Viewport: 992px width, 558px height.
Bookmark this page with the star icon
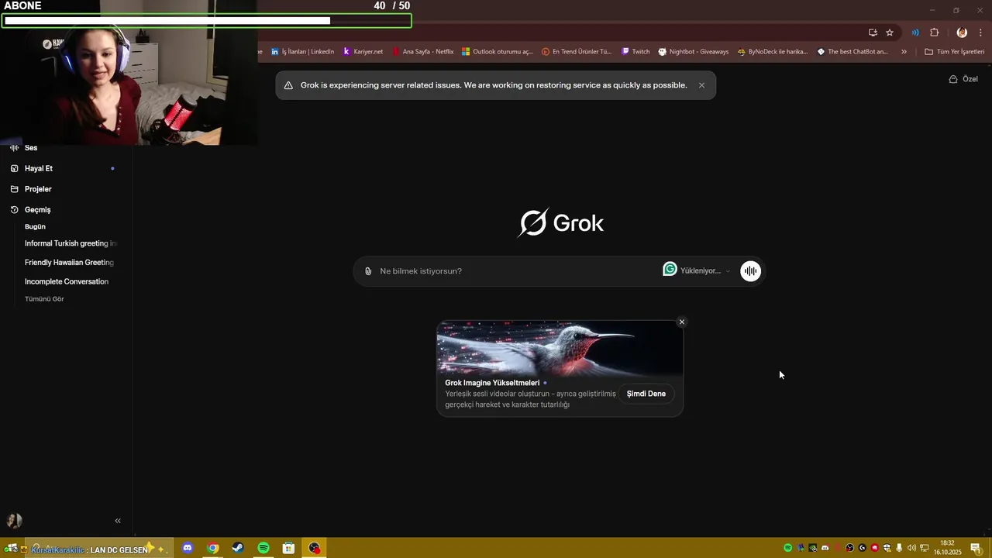point(890,33)
